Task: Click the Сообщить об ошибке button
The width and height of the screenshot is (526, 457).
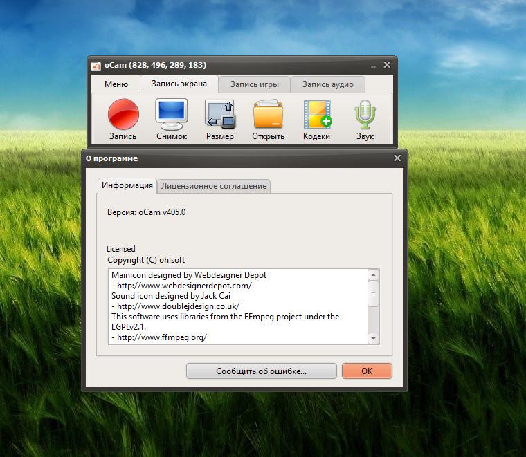Action: pyautogui.click(x=262, y=371)
